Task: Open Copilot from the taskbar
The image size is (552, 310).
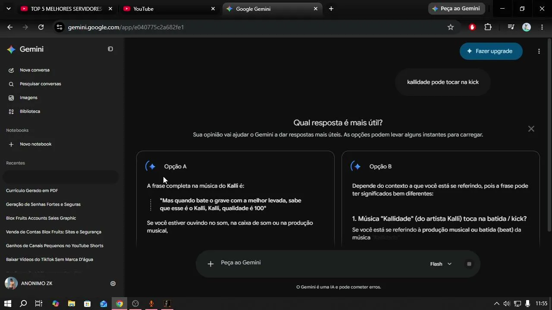Action: click(56, 304)
